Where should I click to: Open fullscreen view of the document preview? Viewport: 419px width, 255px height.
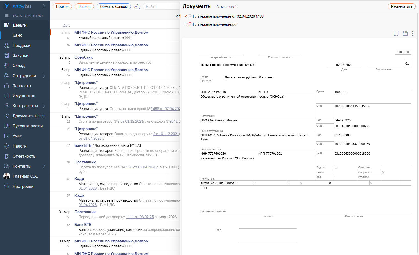click(396, 33)
